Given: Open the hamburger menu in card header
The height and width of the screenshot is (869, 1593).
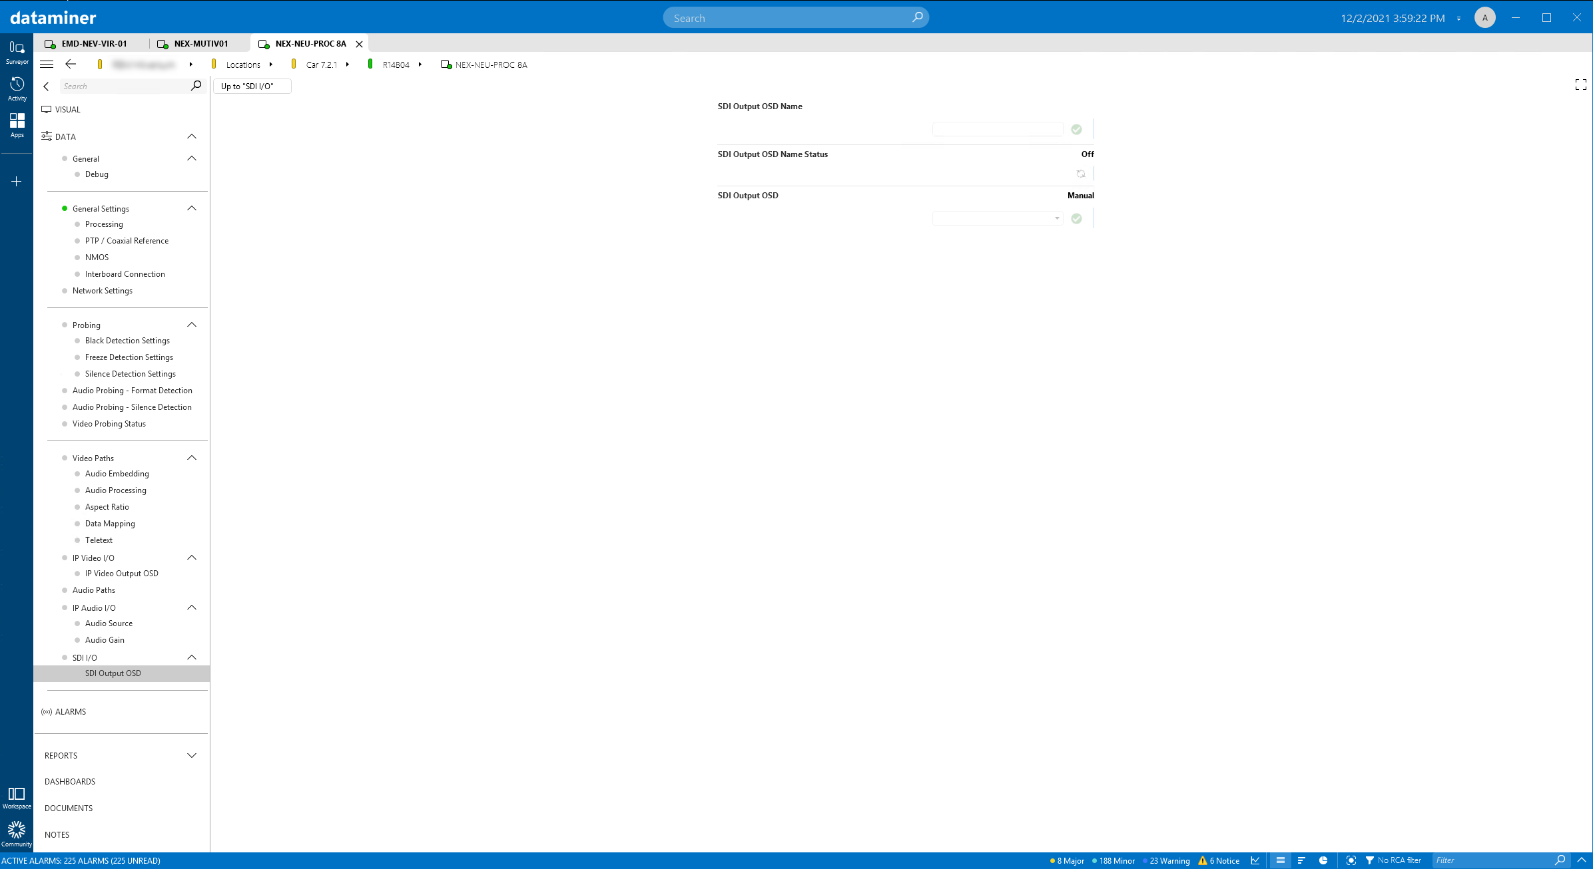Looking at the screenshot, I should [47, 65].
